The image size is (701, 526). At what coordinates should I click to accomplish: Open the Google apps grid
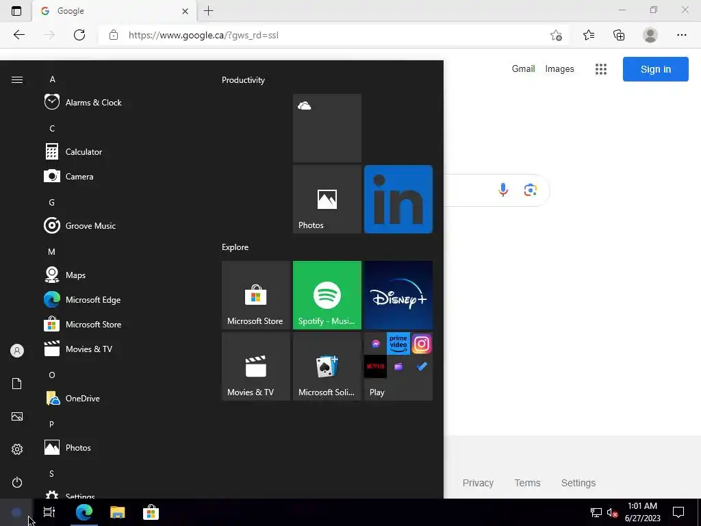(601, 69)
